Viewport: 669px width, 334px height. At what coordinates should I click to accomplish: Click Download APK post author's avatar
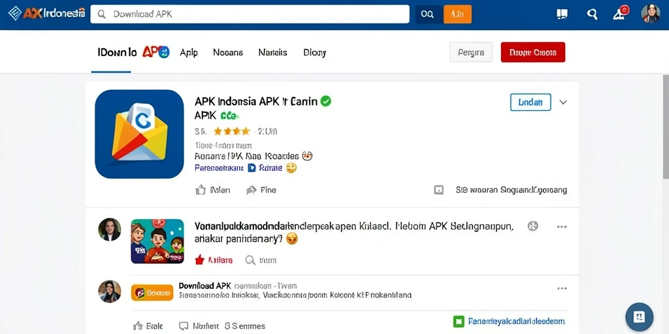point(110,292)
